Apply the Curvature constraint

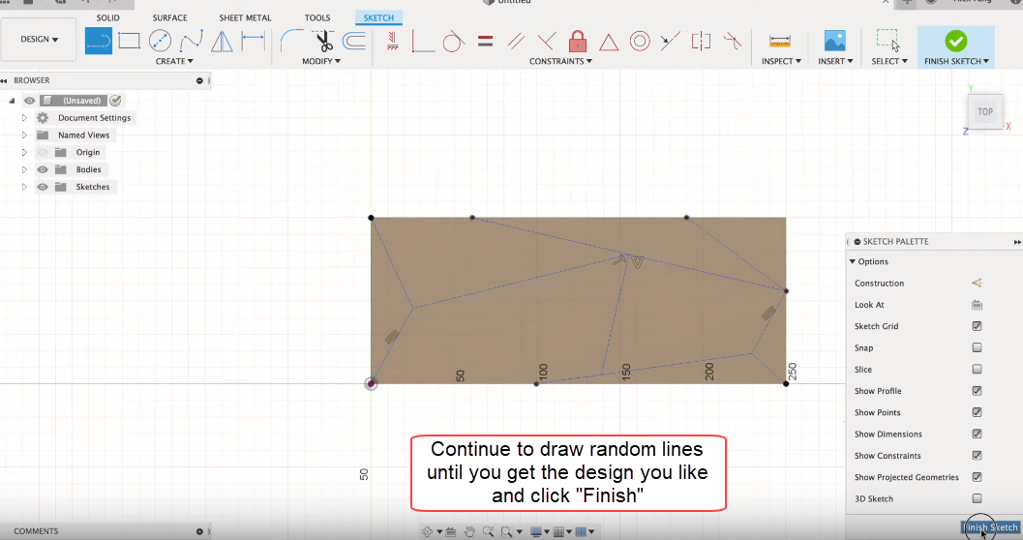(x=732, y=41)
